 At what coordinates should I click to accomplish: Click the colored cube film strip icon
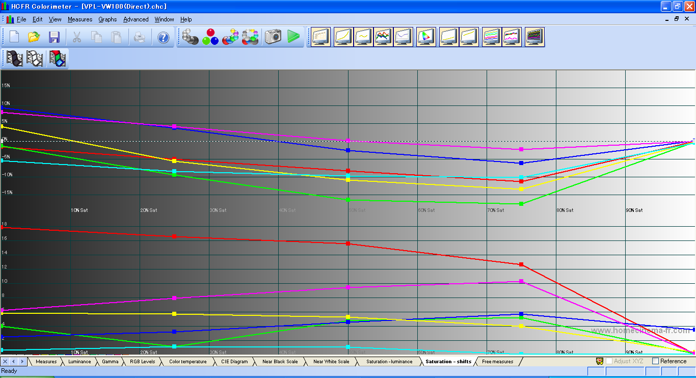pos(58,59)
